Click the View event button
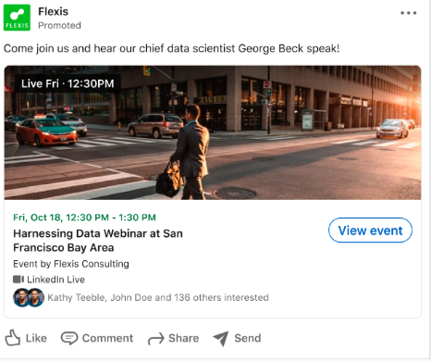This screenshot has width=431, height=362. point(370,231)
